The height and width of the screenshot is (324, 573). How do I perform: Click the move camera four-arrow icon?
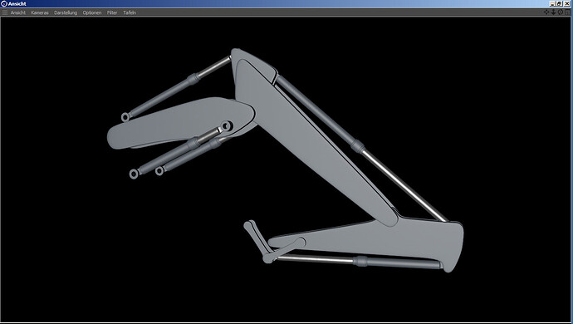tap(546, 12)
